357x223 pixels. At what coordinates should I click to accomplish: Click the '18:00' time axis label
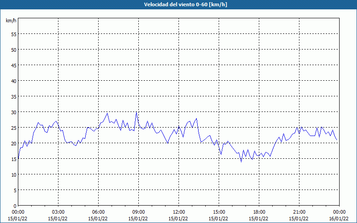pyautogui.click(x=259, y=212)
